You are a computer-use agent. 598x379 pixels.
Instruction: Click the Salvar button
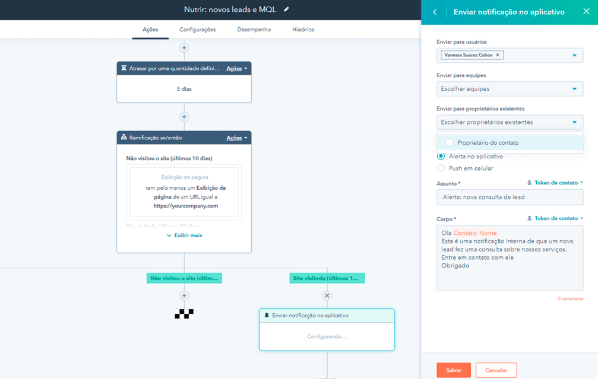[x=454, y=370]
